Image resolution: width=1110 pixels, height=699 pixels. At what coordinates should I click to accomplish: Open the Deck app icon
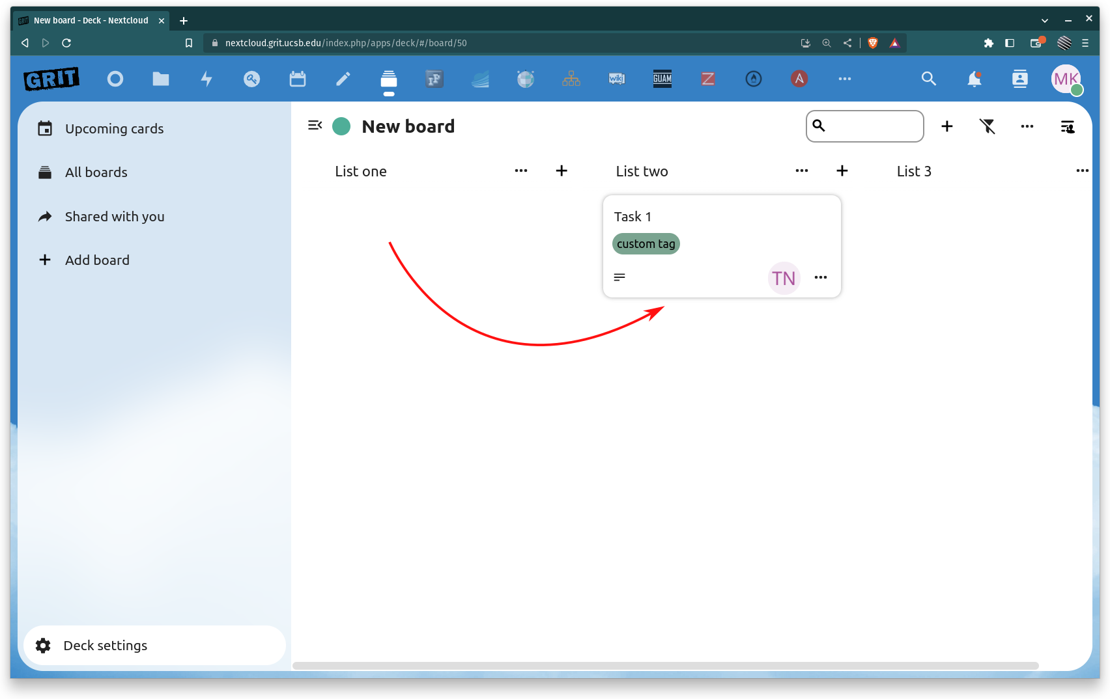(x=389, y=79)
